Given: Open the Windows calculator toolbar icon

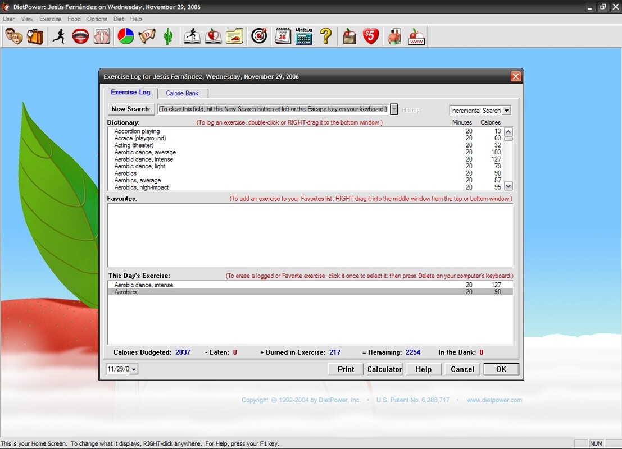Looking at the screenshot, I should (x=304, y=36).
